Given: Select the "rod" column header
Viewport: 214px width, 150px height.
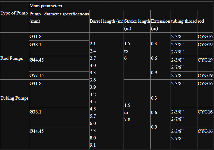Looking at the screenshot, I should click(x=201, y=21).
